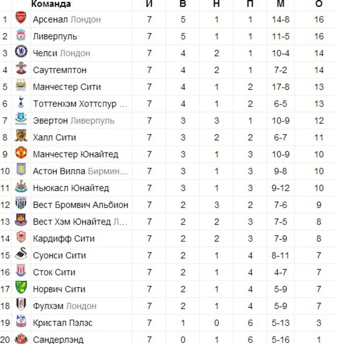The image size is (337, 344).
Task: Click the В wins column header
Action: [183, 4]
